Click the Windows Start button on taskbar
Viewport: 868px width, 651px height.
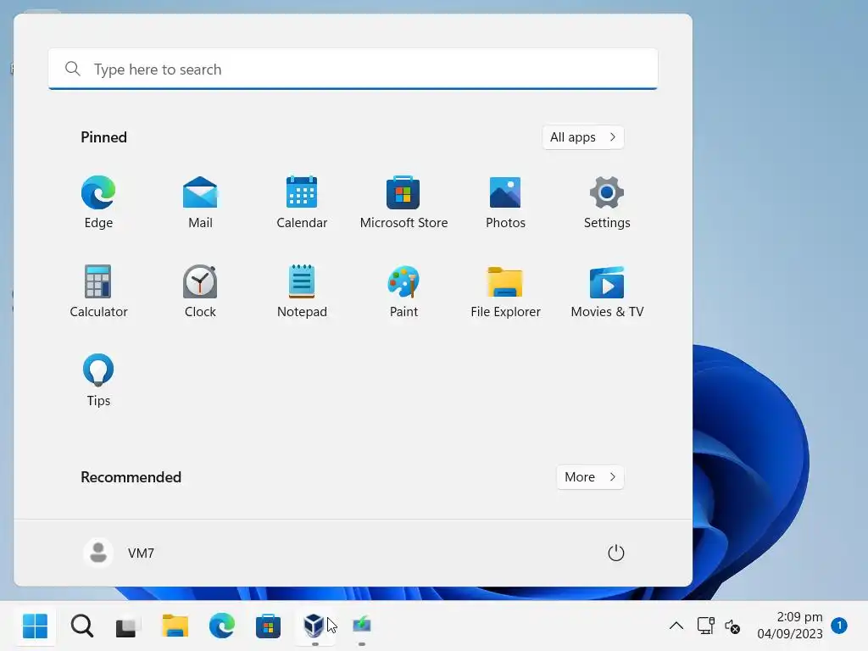[36, 626]
